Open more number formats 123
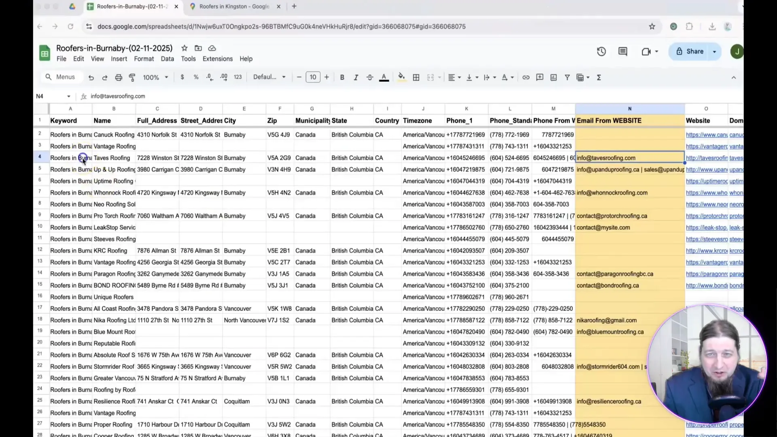The image size is (777, 437). tap(238, 77)
